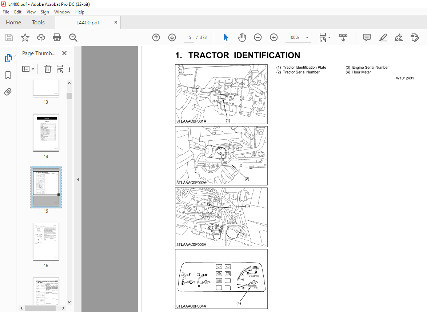Activate the Hand pan tool

tap(242, 37)
